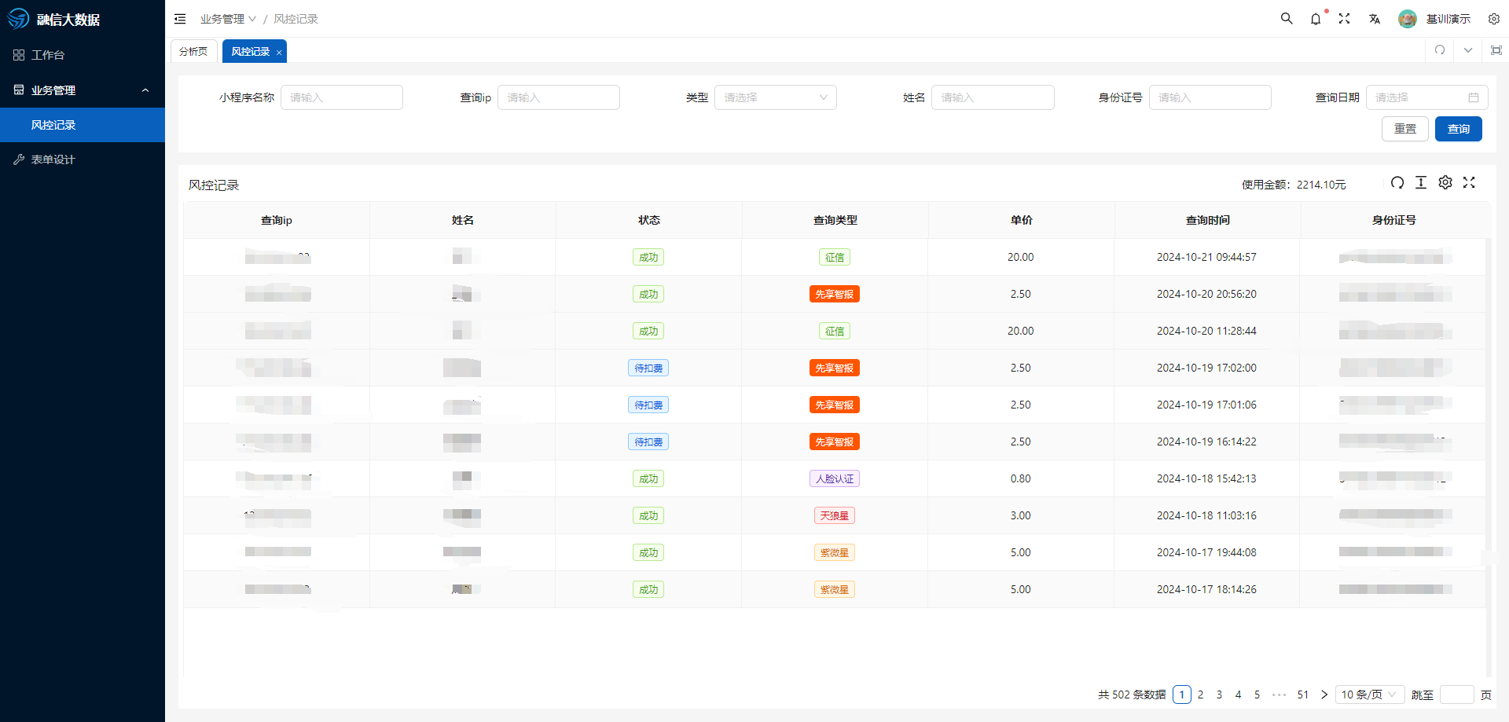Switch language translation icon
The image size is (1509, 722).
pyautogui.click(x=1375, y=19)
